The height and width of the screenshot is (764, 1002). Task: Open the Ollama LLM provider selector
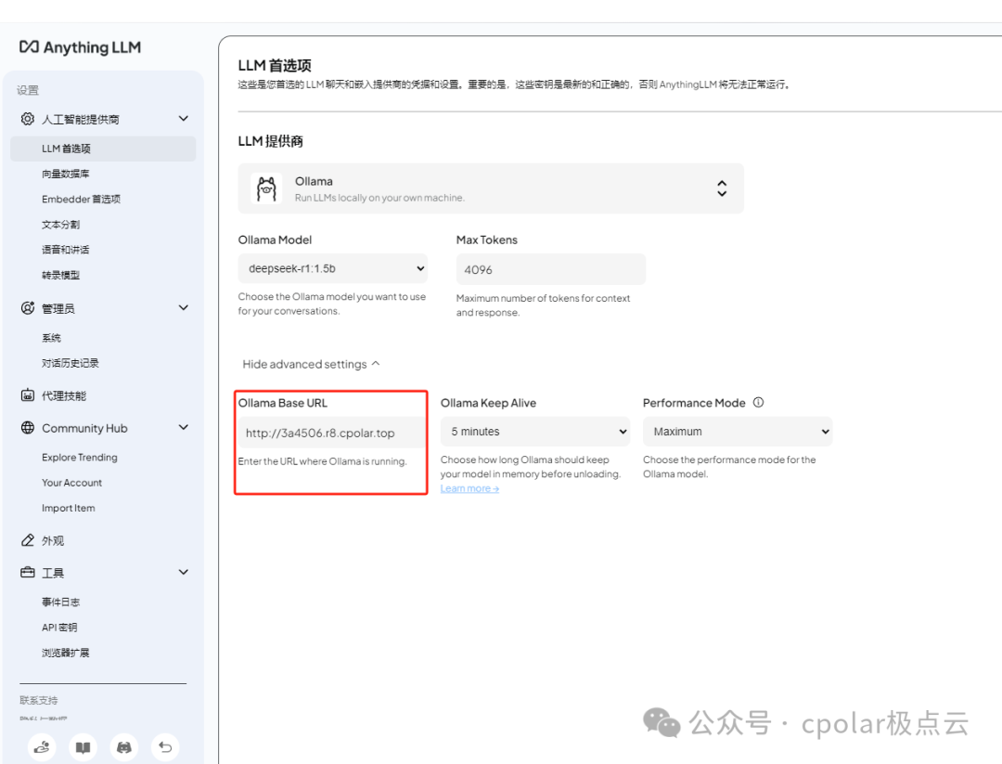point(491,188)
